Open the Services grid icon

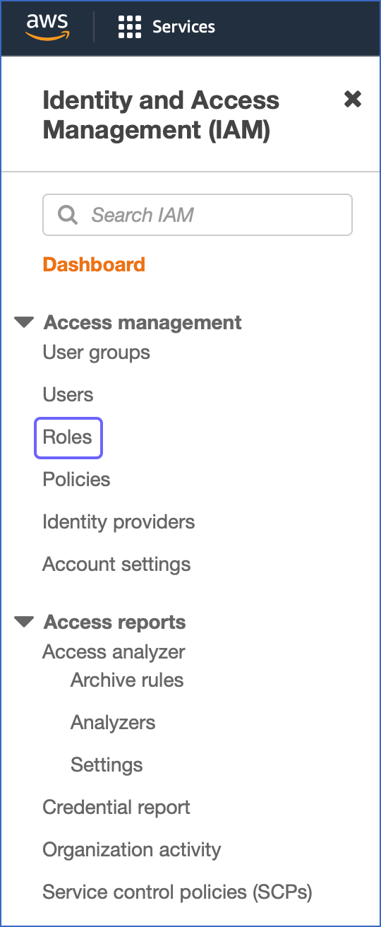pyautogui.click(x=130, y=27)
